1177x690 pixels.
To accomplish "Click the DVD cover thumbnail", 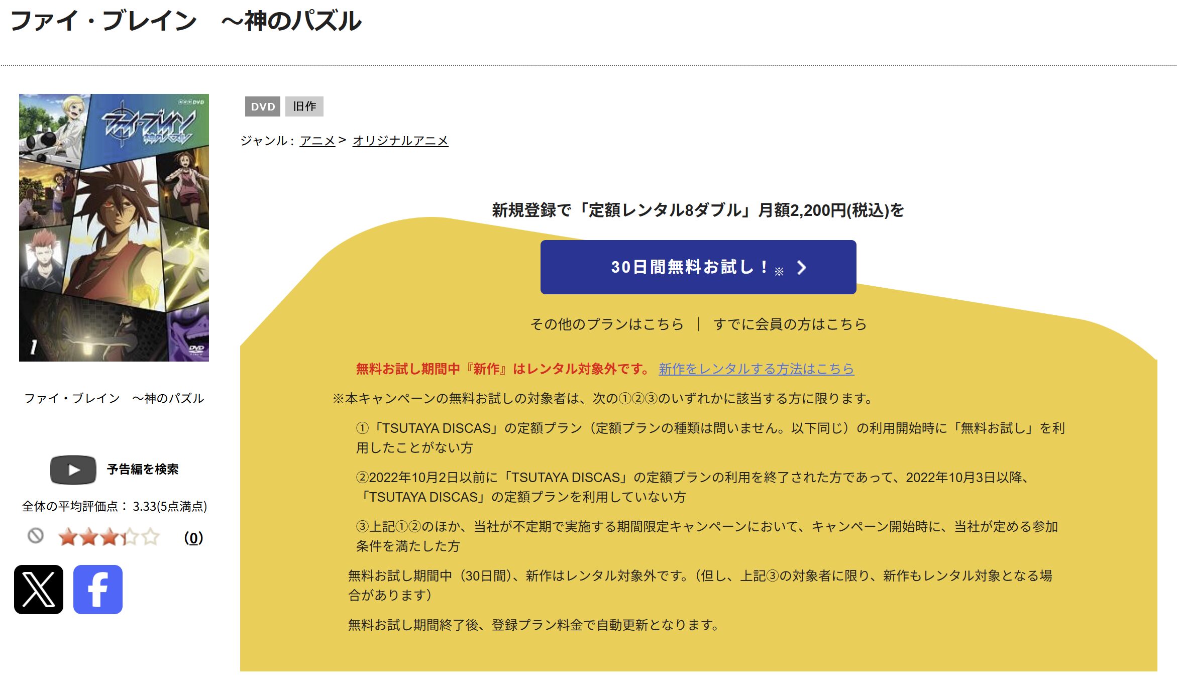I will point(114,227).
